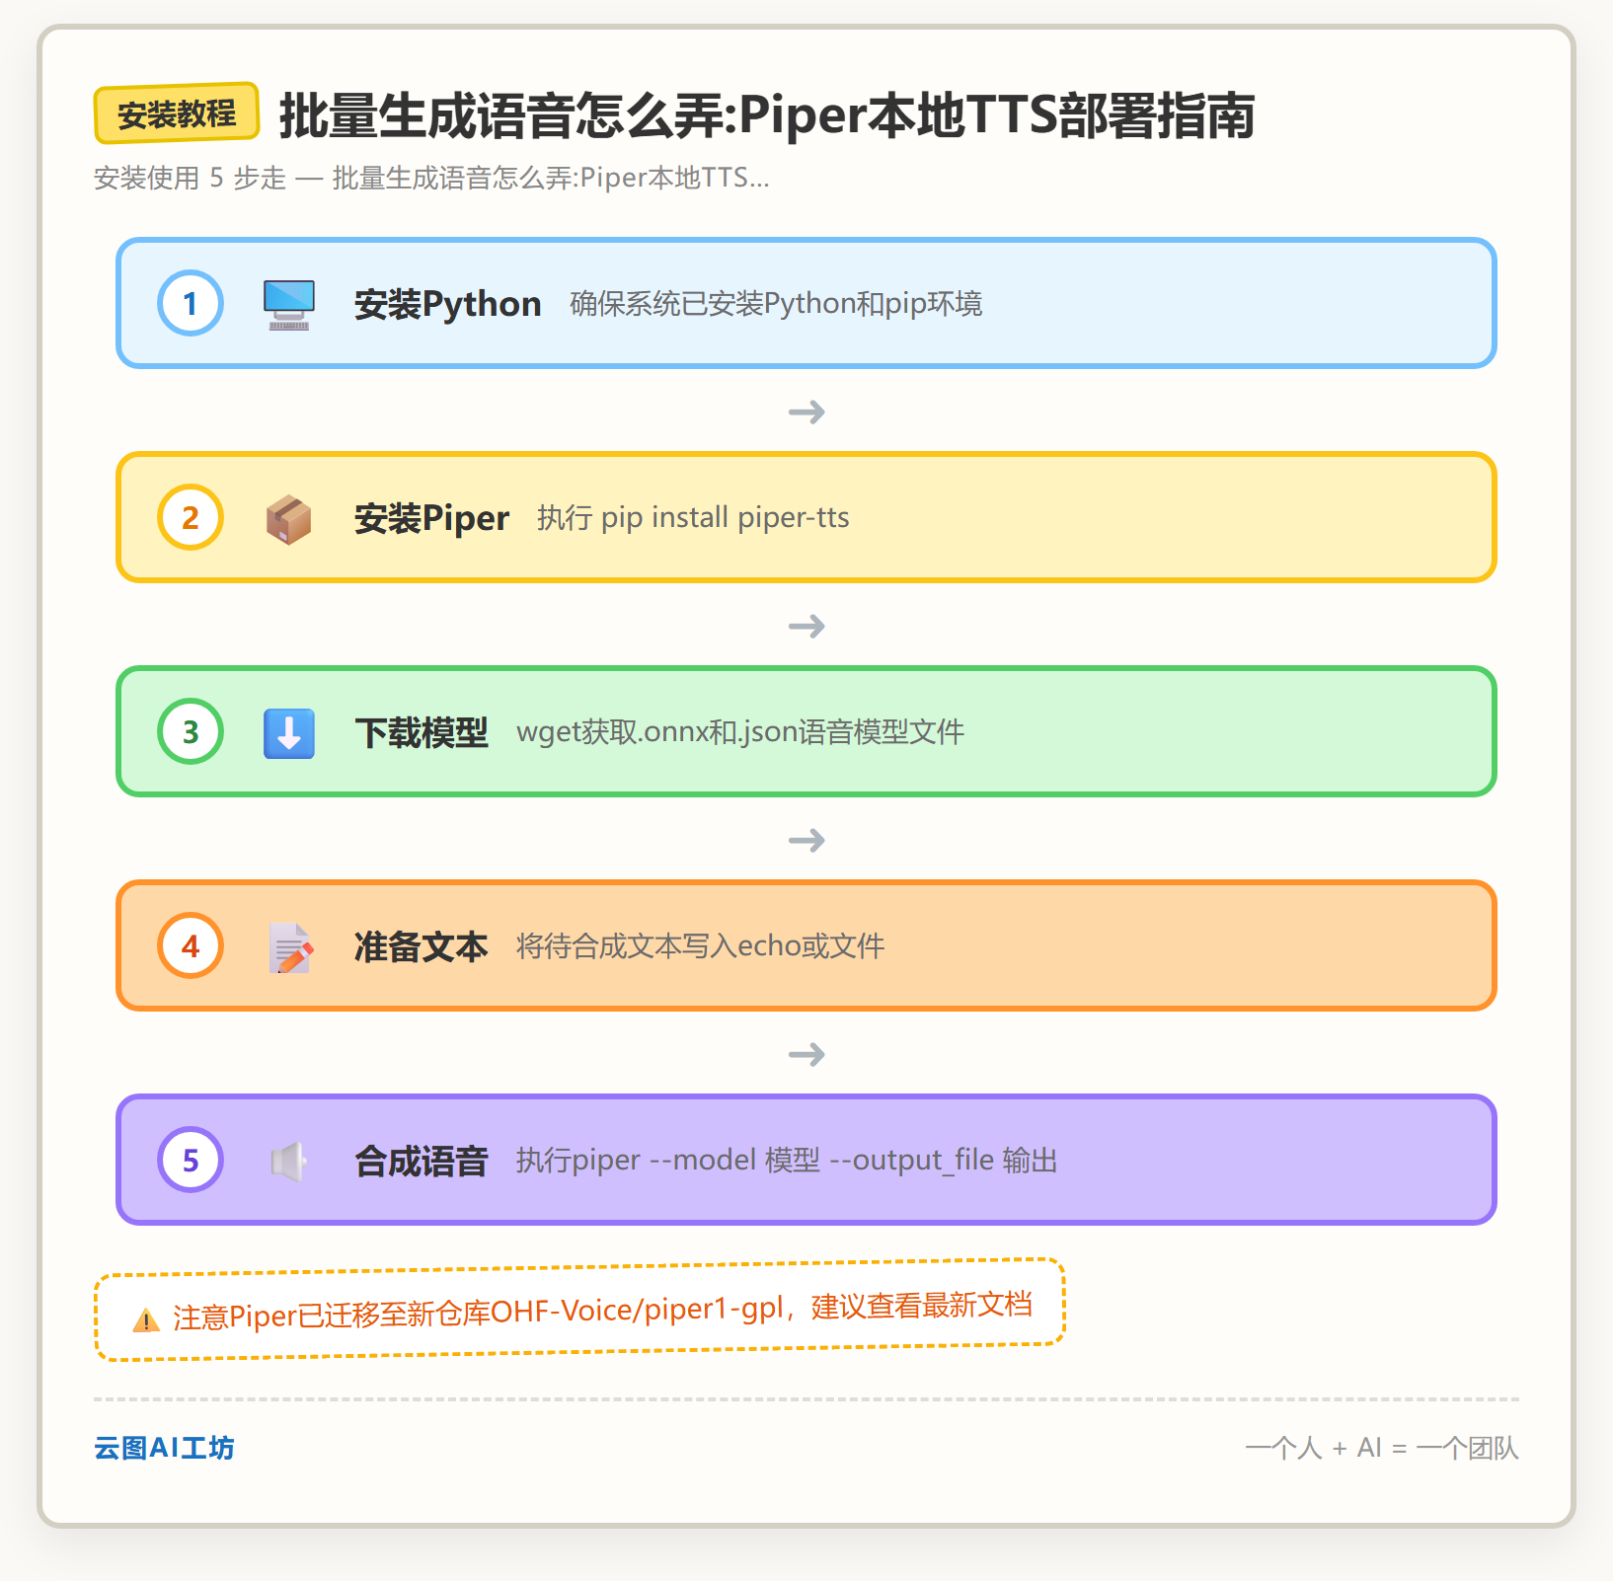
Task: Click the slogan 一个人 + AI = 一个团队
Action: coord(1382,1448)
